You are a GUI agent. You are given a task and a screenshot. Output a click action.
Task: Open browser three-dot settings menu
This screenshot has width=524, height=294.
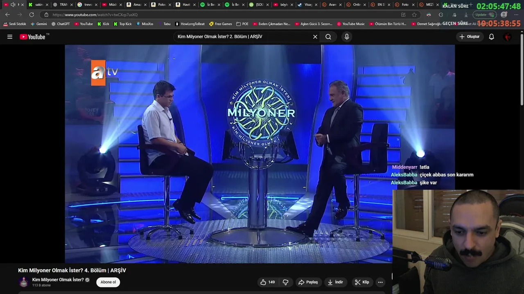pyautogui.click(x=516, y=15)
